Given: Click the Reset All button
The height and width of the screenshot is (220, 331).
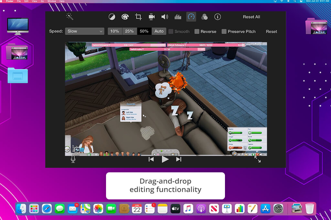Looking at the screenshot, I should [251, 17].
